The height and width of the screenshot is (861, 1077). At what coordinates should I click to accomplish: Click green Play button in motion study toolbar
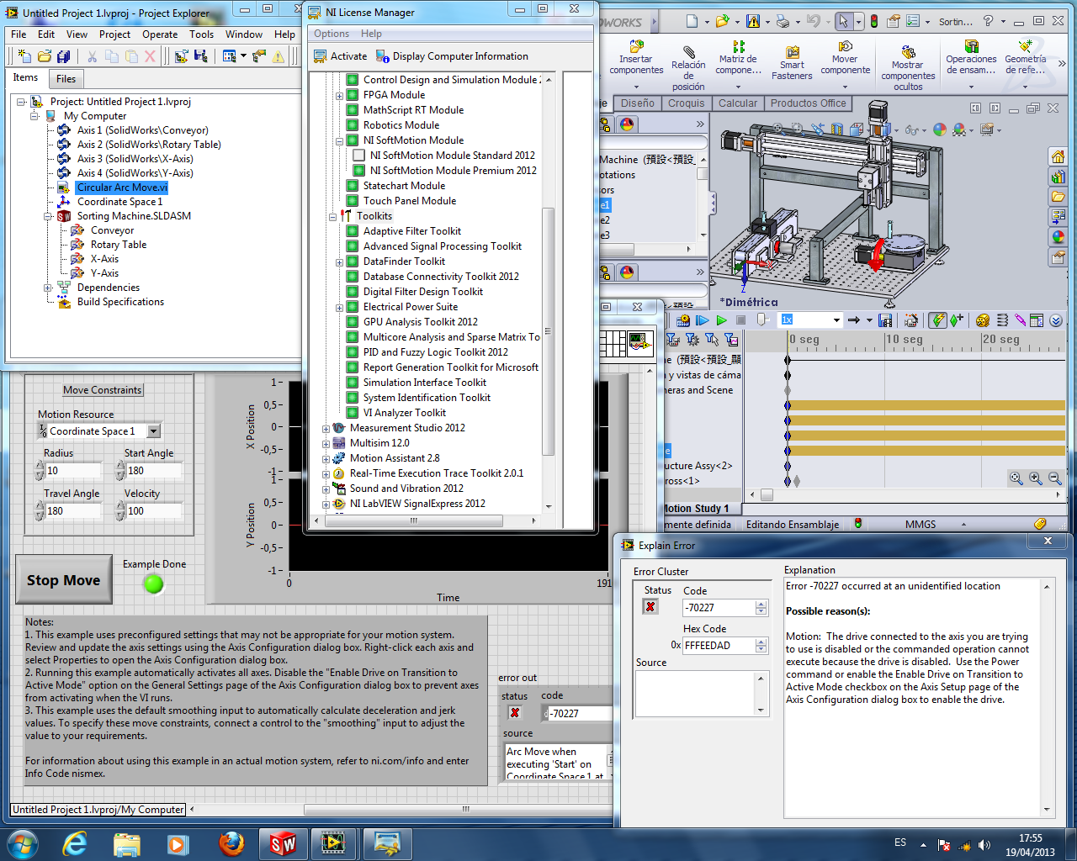tap(721, 320)
